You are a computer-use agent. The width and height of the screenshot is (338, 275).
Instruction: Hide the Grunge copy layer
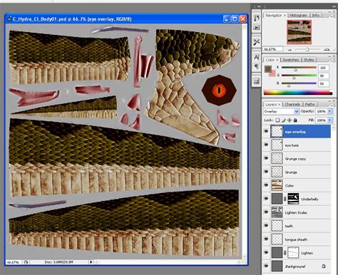pyautogui.click(x=266, y=158)
